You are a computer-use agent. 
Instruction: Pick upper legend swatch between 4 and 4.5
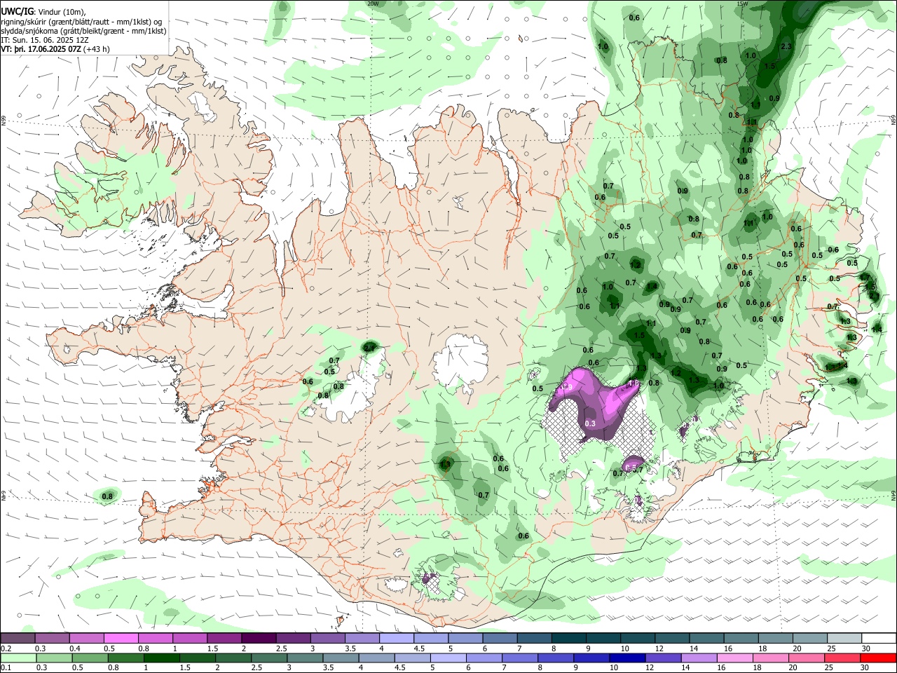396,639
